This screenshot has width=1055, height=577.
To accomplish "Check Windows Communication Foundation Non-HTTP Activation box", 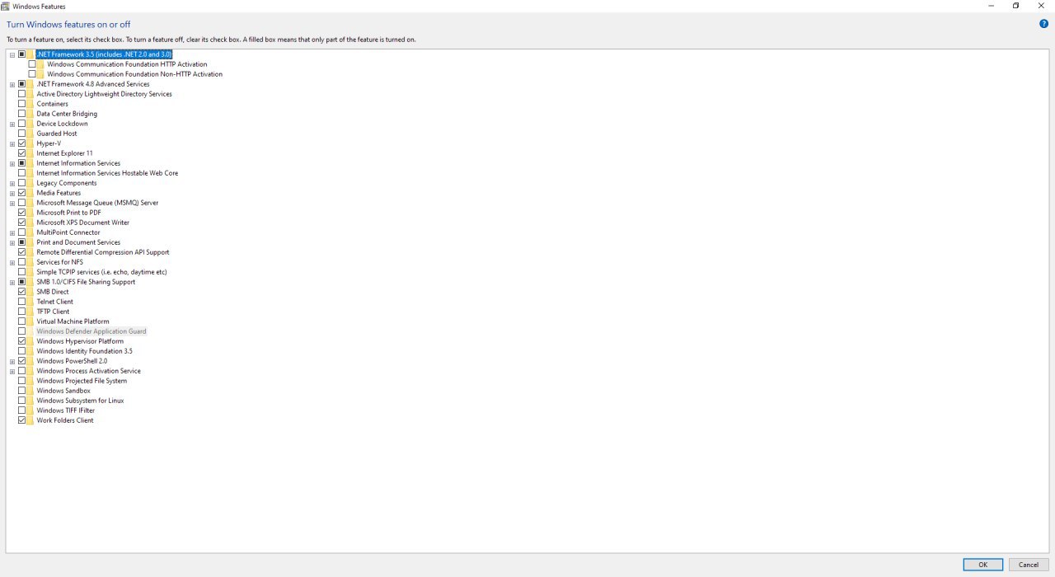I will 32,74.
